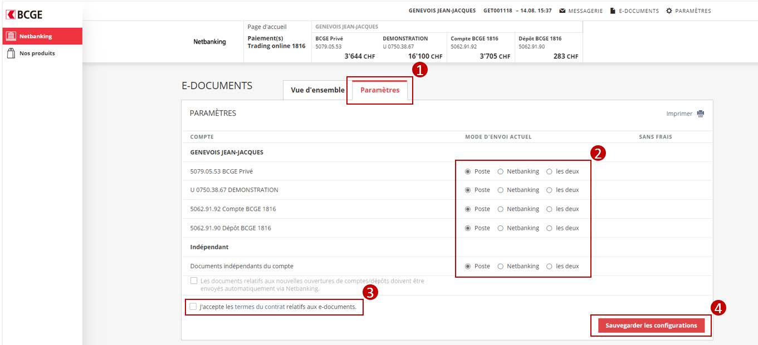
Task: Select les deux for Documents indépendants du compte
Action: (x=549, y=266)
